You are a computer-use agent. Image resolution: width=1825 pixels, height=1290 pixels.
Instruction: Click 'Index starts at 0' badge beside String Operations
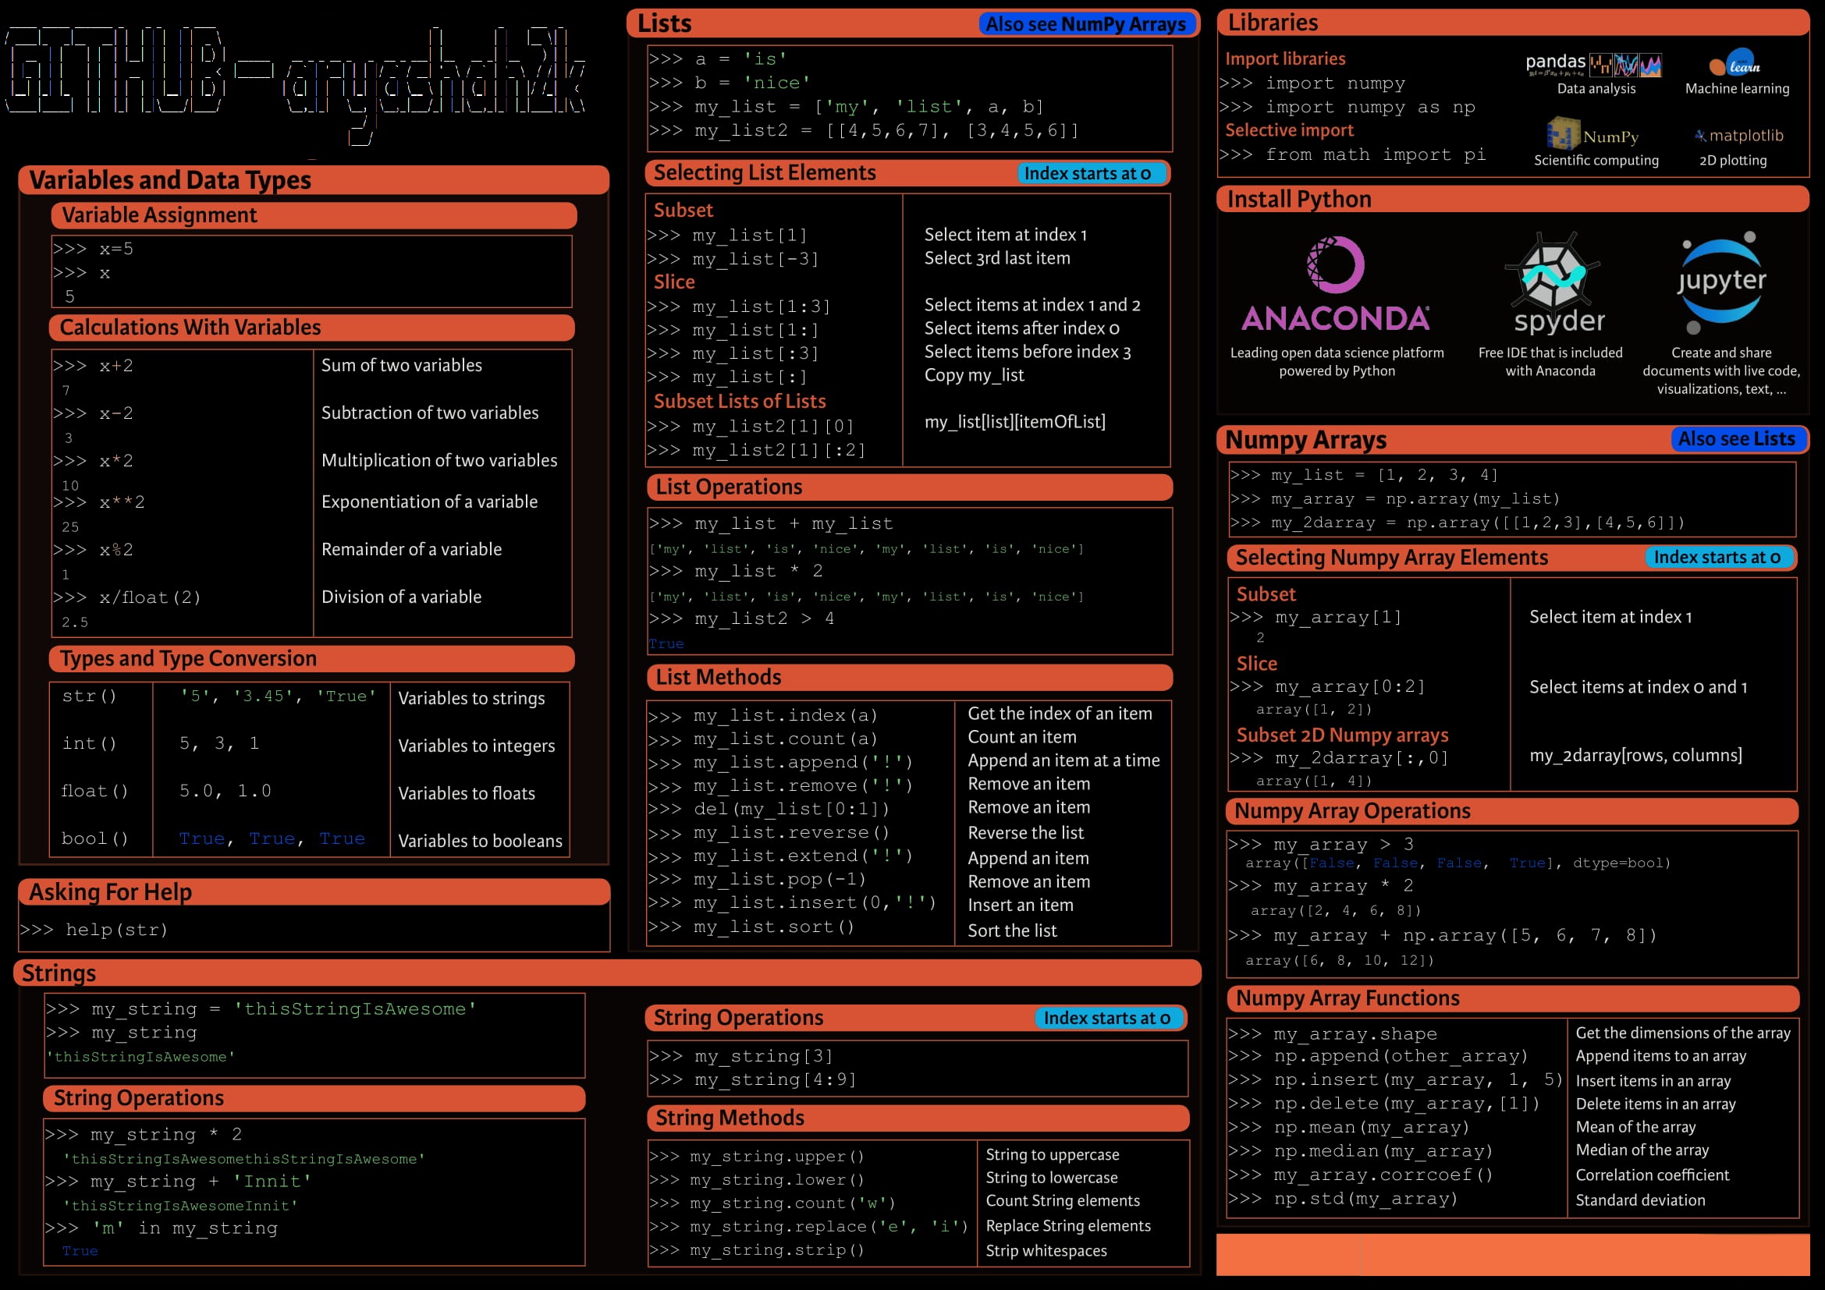(x=1110, y=1018)
